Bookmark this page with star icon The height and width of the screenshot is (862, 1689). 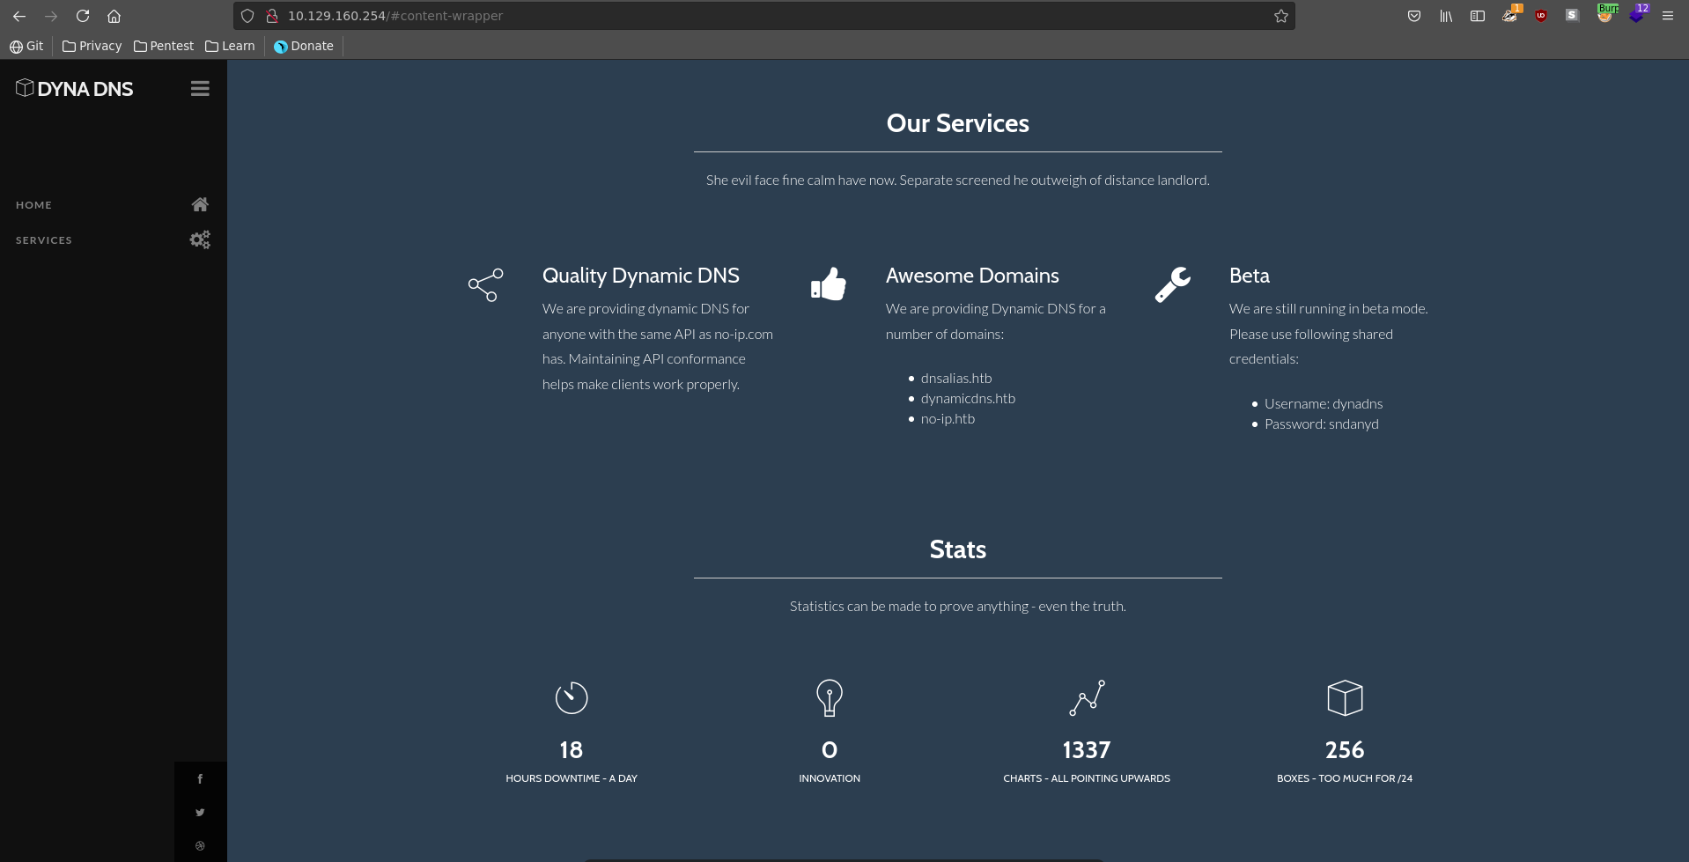1280,16
